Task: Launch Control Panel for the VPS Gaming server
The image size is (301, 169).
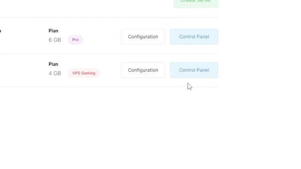Action: click(x=194, y=70)
